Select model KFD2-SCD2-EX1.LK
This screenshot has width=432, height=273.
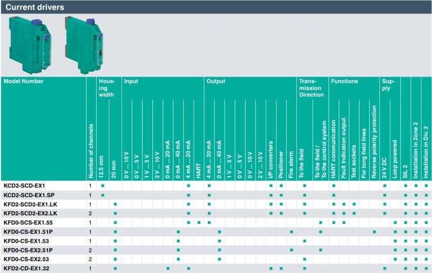(x=30, y=204)
